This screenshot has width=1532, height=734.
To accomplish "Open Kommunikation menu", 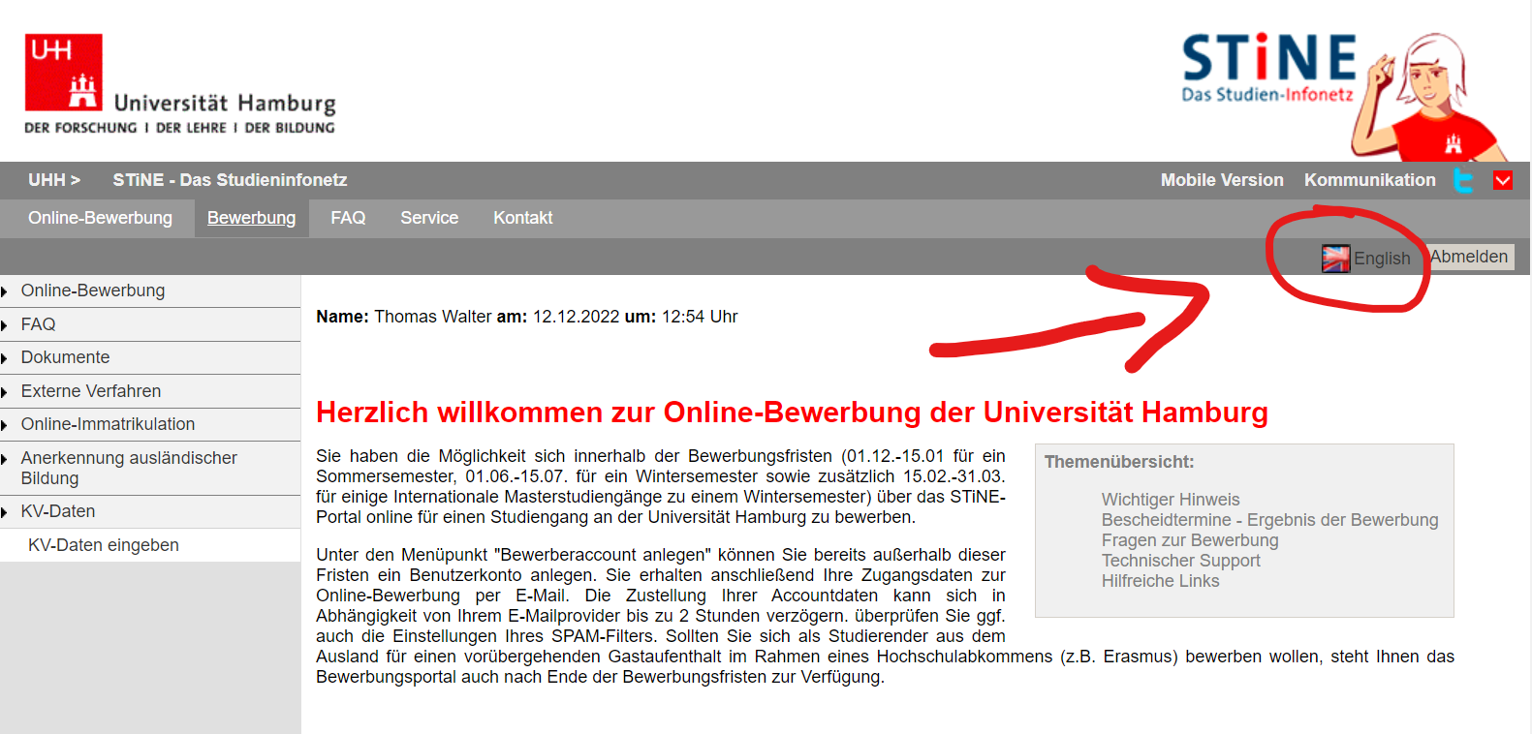I will coord(1369,180).
